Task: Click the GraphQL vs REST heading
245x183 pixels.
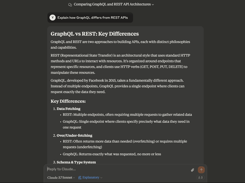Action: tap(94, 34)
